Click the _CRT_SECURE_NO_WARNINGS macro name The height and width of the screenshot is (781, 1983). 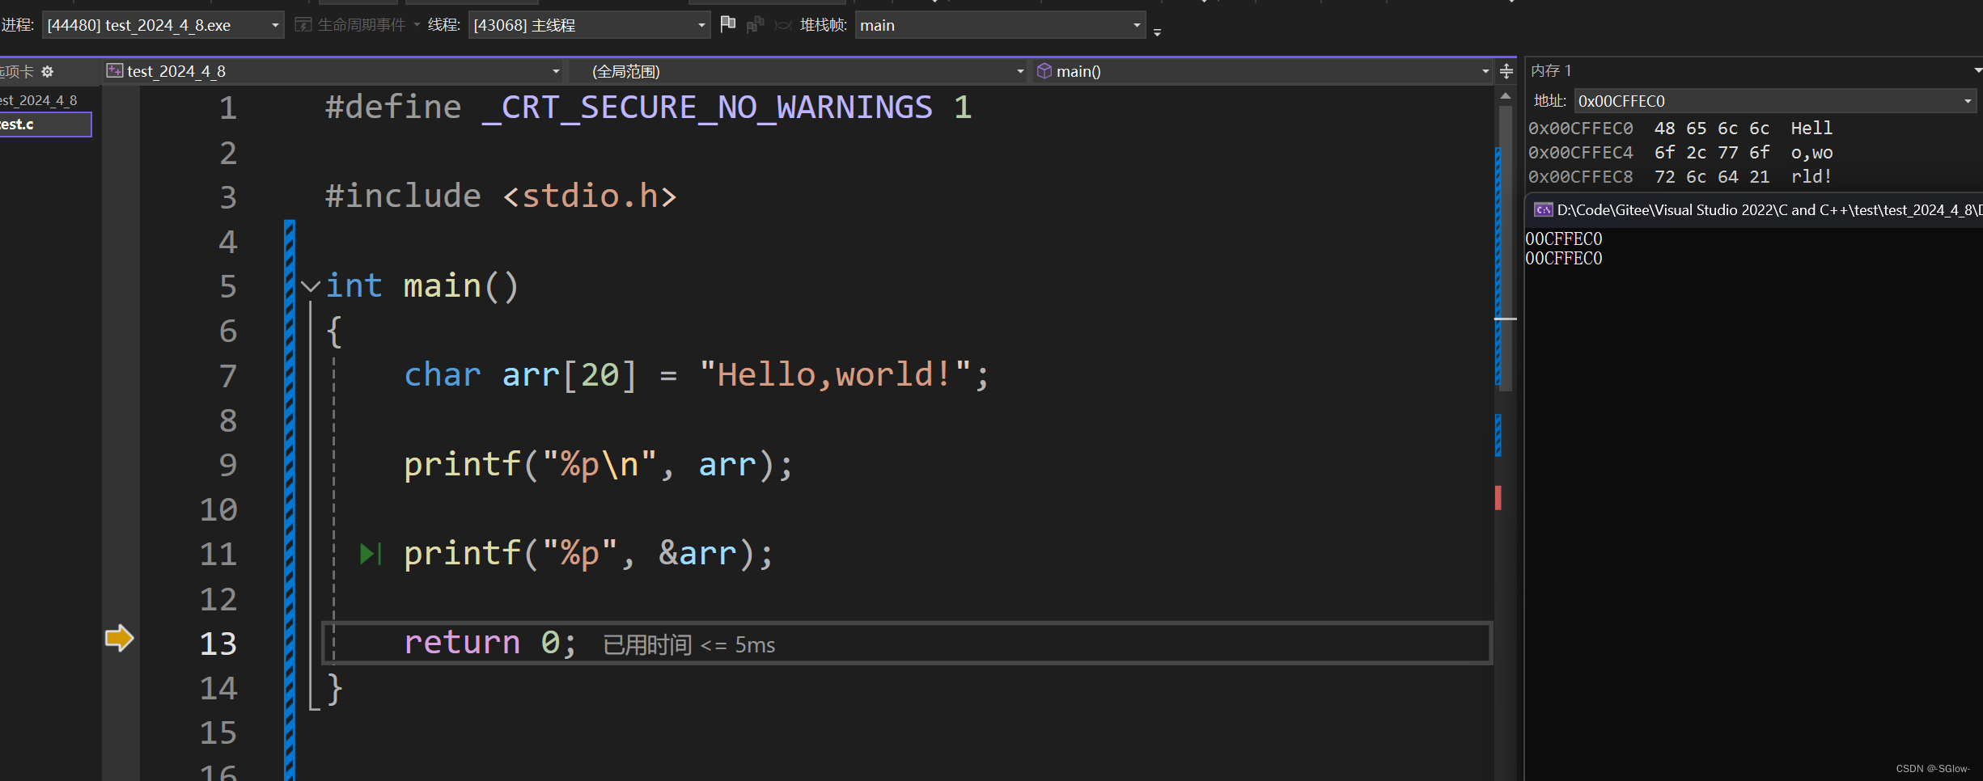tap(707, 108)
